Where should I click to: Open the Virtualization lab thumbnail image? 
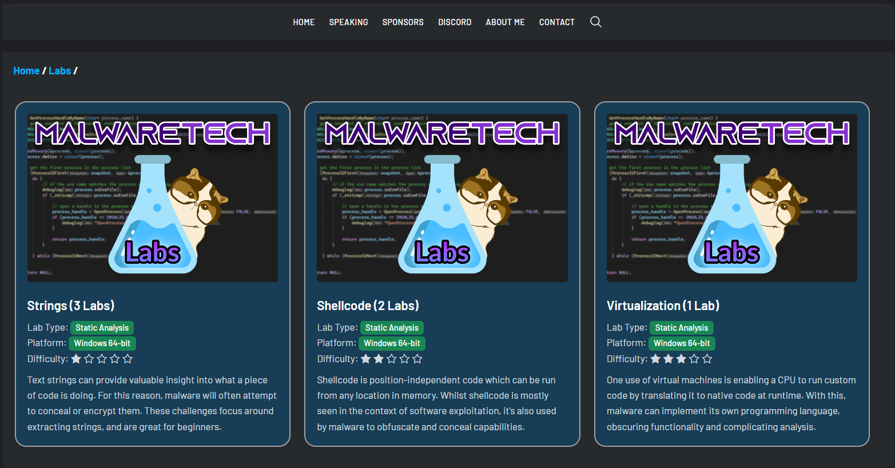(x=732, y=197)
